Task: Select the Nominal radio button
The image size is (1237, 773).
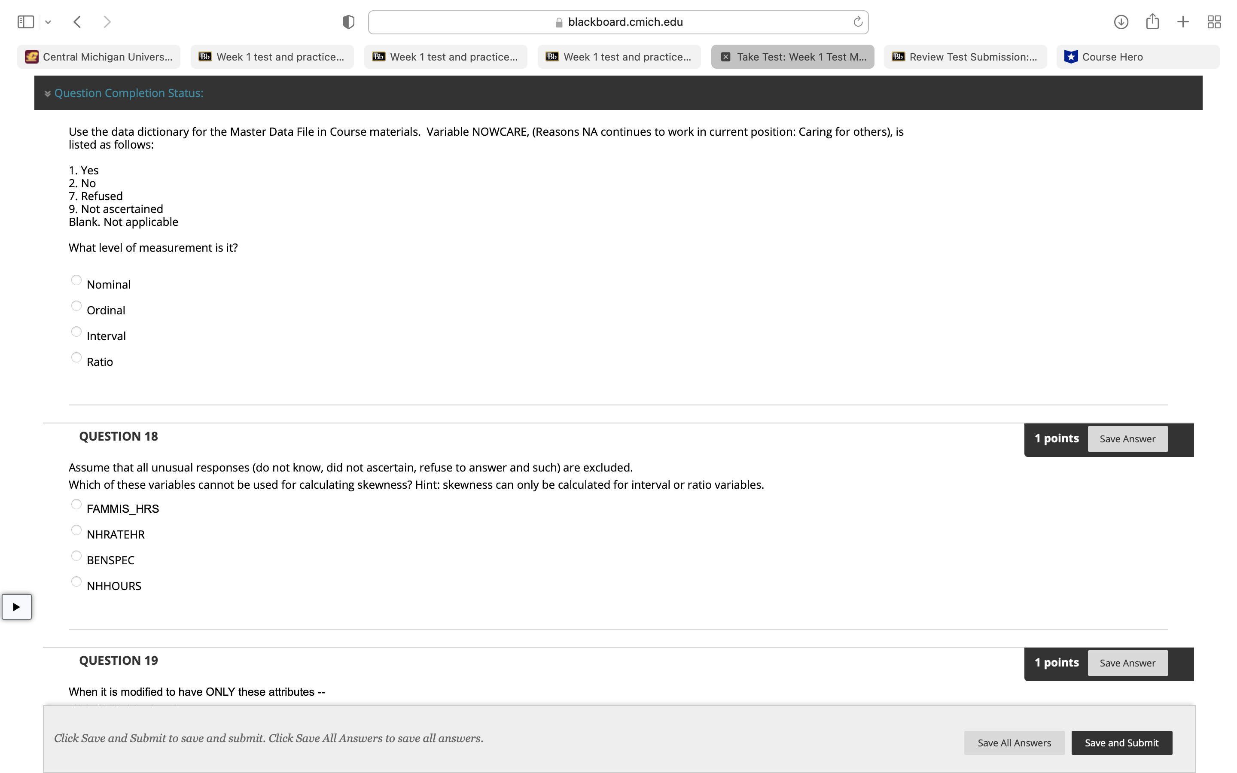Action: (76, 280)
